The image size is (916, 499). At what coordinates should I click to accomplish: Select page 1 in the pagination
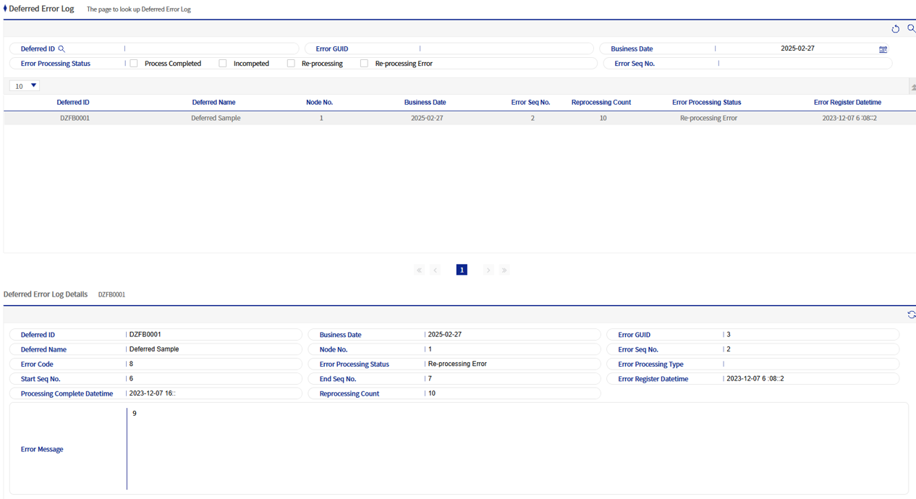pyautogui.click(x=462, y=269)
